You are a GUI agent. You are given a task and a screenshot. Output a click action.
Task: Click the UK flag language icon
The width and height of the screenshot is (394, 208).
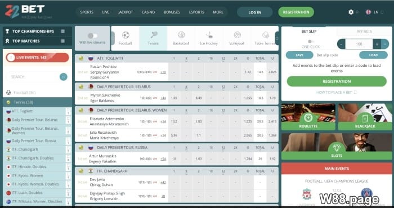point(368,12)
